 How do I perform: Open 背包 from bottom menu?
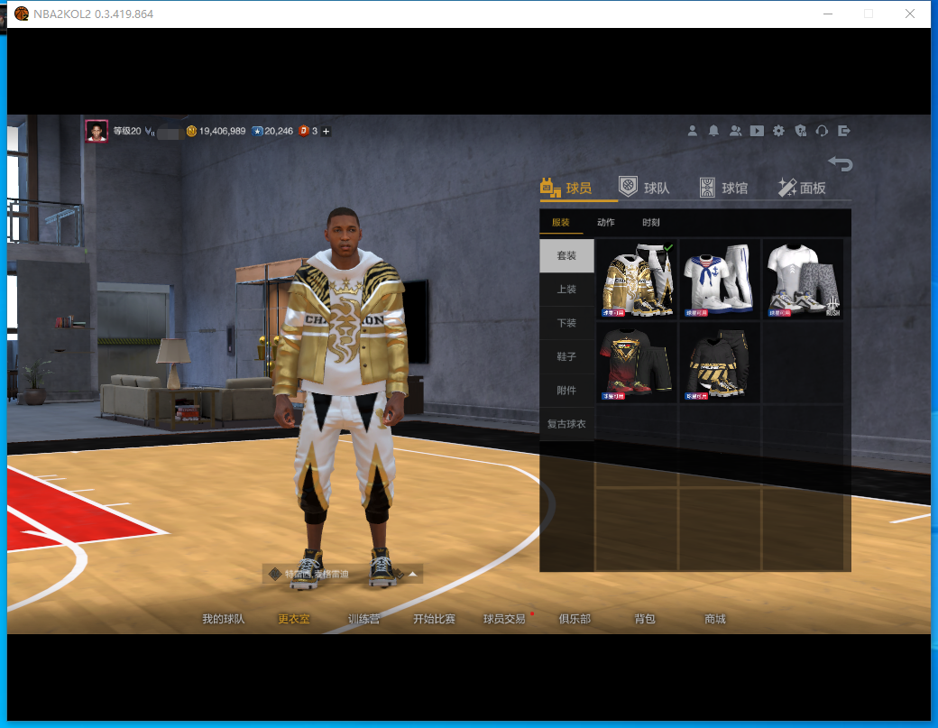point(645,619)
